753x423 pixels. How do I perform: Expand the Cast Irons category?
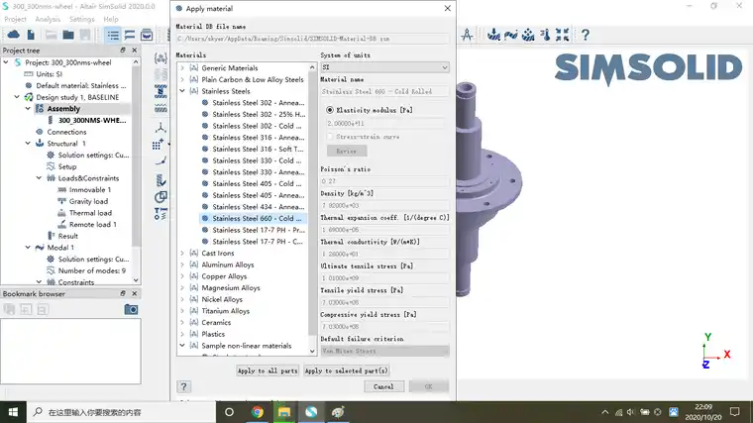point(182,253)
